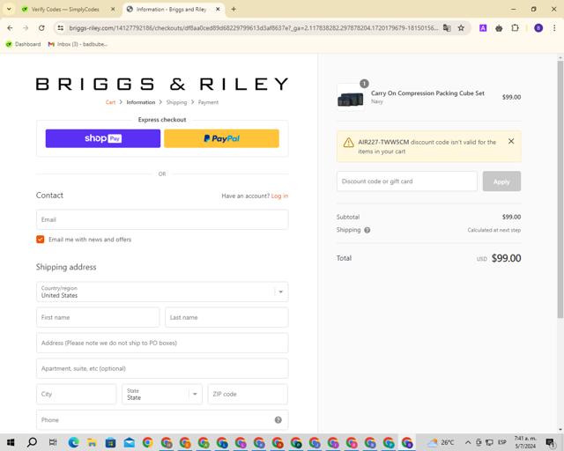Click the First name field
Image resolution: width=564 pixels, height=451 pixels.
[98, 317]
